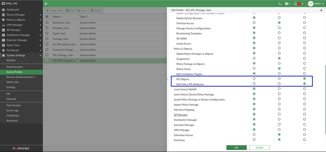The image size is (326, 152).
Task: Expand Policy & Objects submenu chevron
Action: point(40,20)
